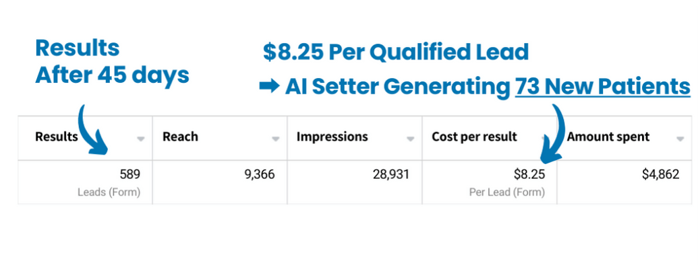Screen dimensions: 698x265
Task: Open the Results column dropdown arrow
Action: click(x=141, y=139)
